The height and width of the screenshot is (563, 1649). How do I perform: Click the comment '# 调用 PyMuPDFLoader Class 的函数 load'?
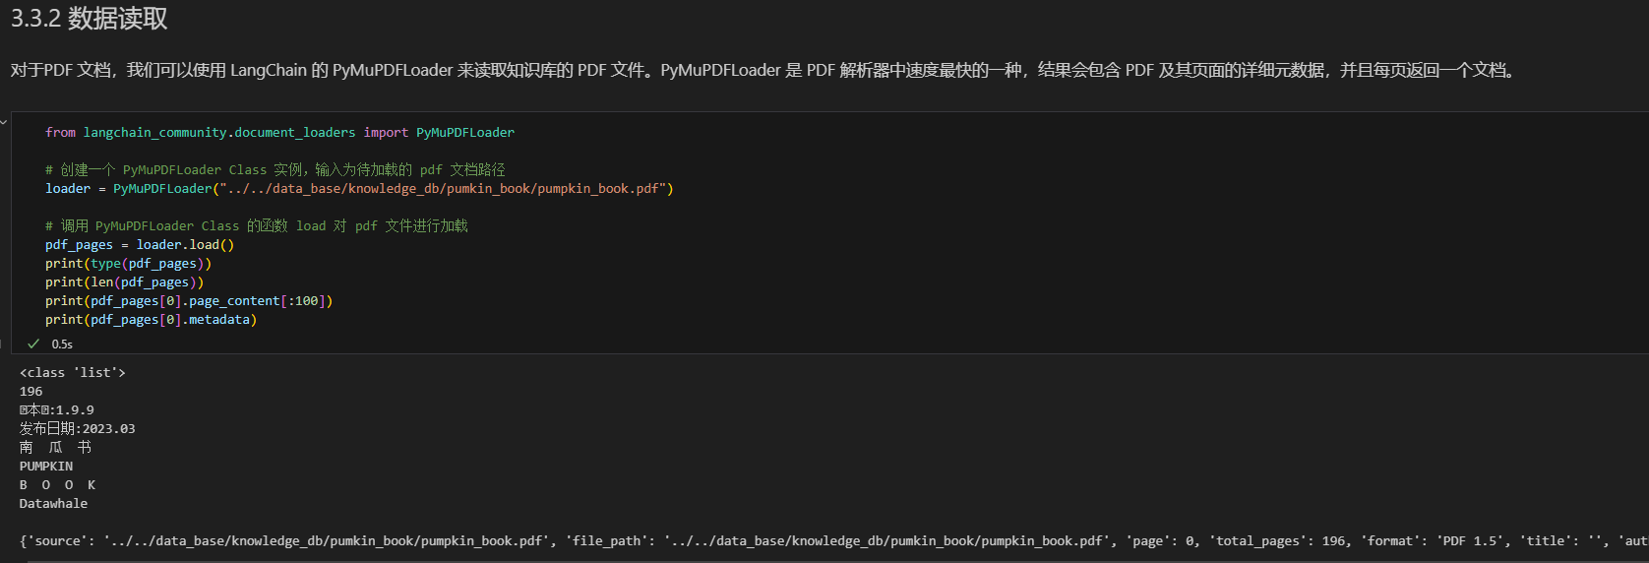(257, 225)
